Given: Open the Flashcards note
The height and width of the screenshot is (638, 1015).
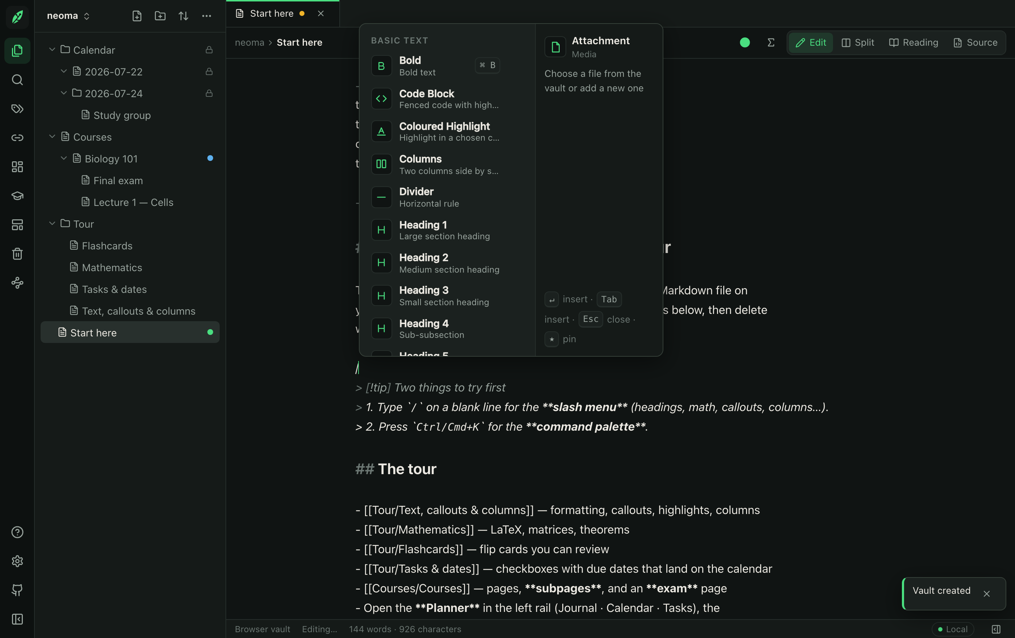Looking at the screenshot, I should point(130,246).
